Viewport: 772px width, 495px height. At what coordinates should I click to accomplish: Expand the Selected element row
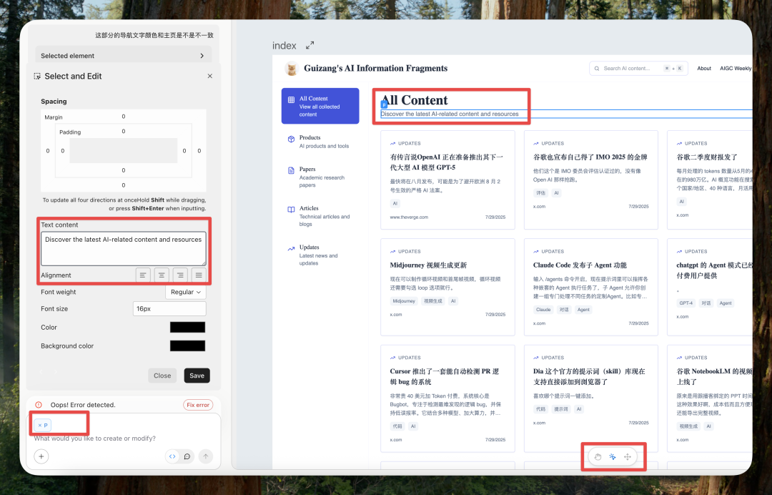(124, 56)
